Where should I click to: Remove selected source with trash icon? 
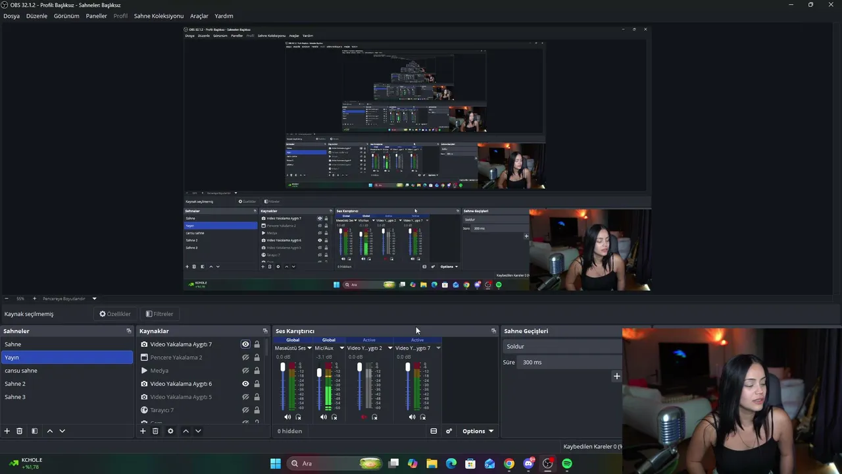pos(155,431)
